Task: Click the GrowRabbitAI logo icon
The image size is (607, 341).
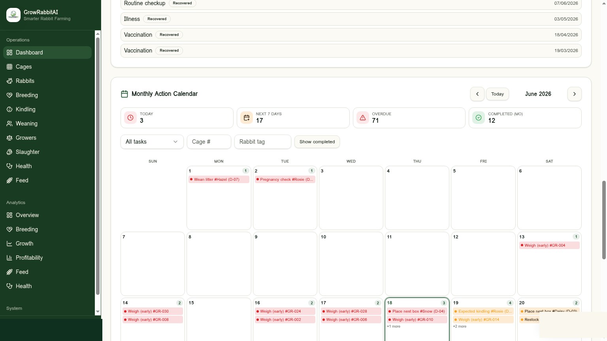Action: coord(13,15)
